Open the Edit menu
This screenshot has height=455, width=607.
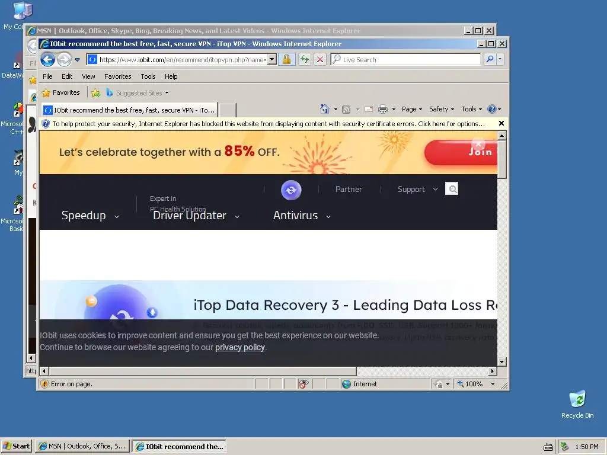click(67, 76)
